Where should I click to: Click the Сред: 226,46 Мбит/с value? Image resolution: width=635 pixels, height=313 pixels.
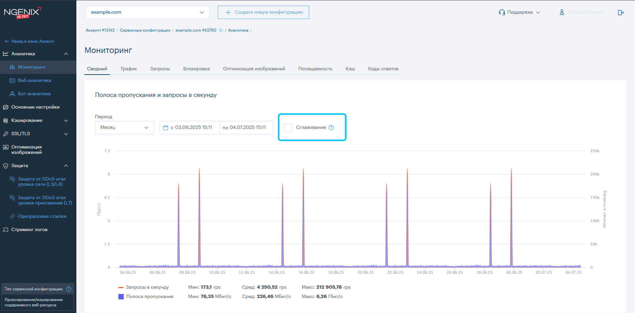click(266, 296)
